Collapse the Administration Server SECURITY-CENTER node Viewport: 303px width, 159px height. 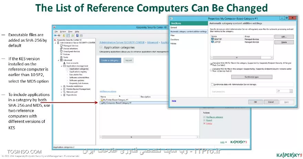(x=55, y=43)
